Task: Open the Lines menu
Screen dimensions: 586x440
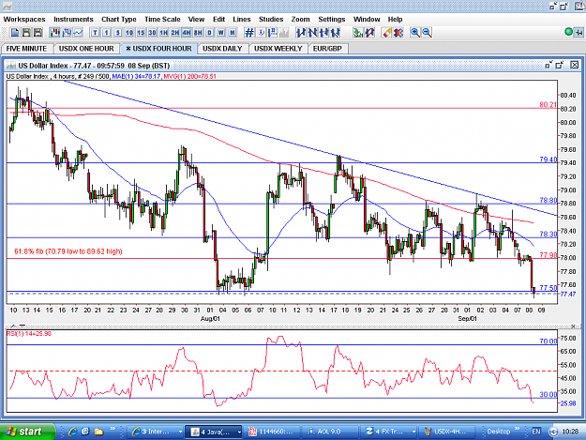Action: click(241, 20)
